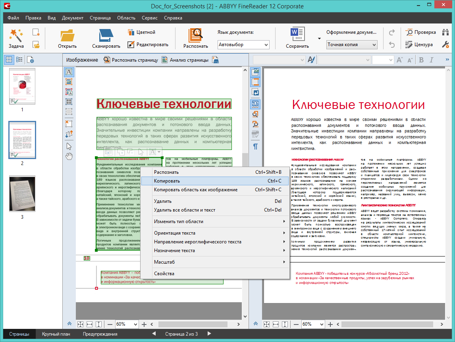Click the redo arrow icon
The image size is (455, 342).
tap(392, 32)
